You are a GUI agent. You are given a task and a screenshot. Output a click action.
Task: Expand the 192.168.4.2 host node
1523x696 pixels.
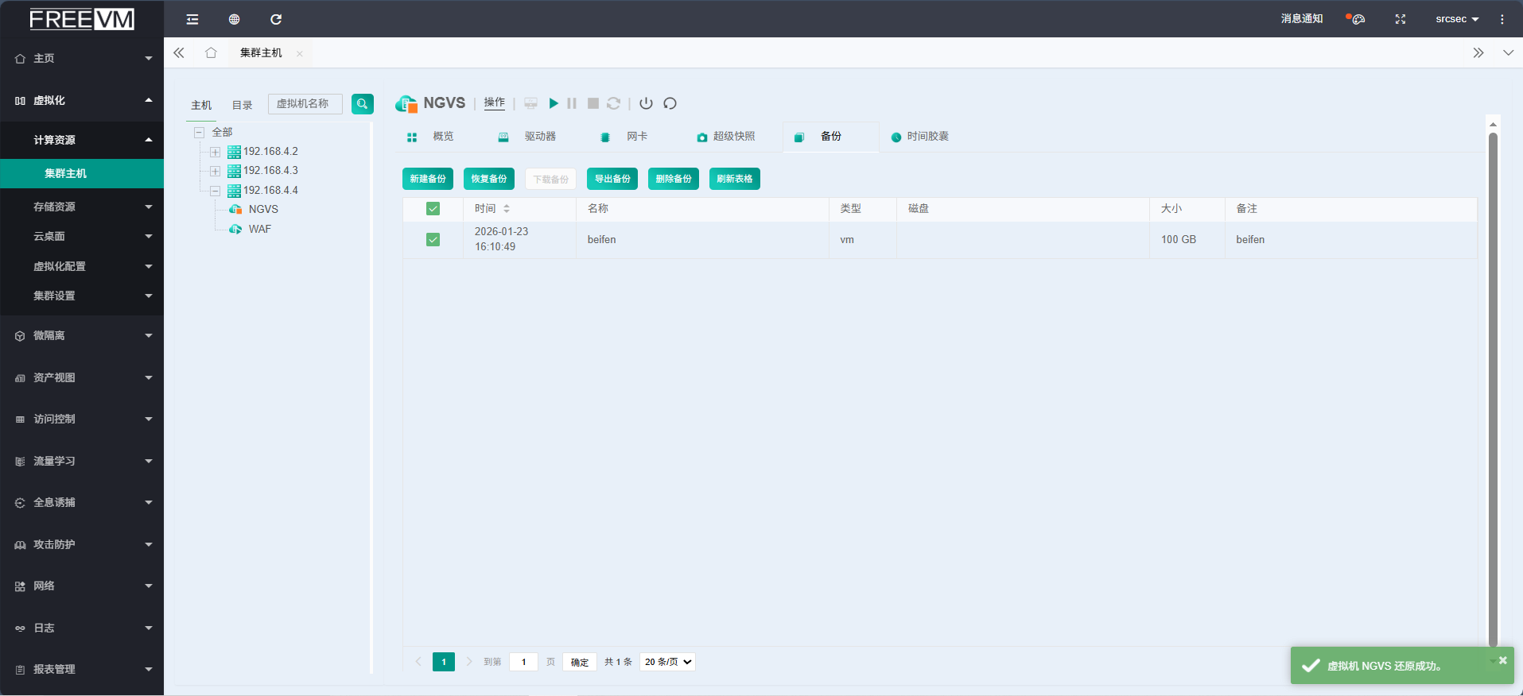pyautogui.click(x=215, y=152)
